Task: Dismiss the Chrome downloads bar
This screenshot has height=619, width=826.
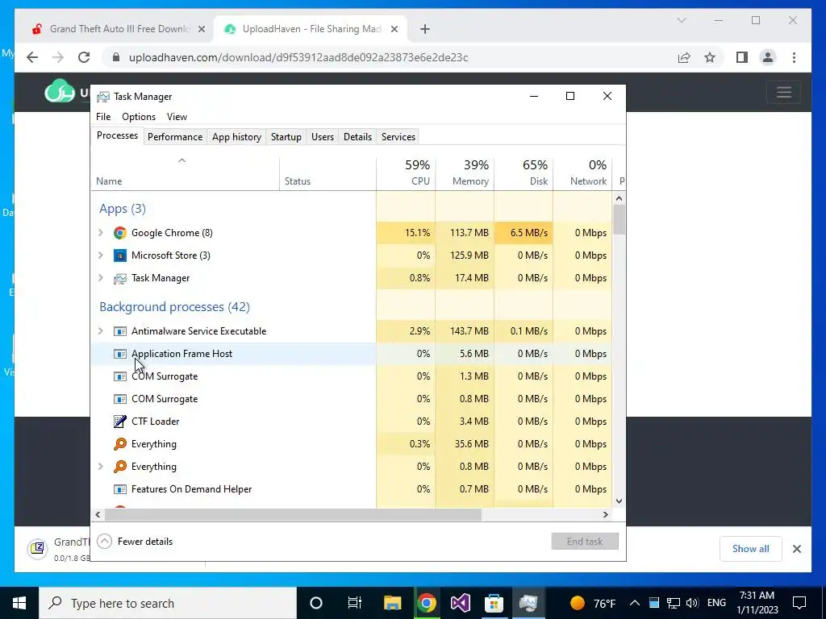Action: [797, 548]
